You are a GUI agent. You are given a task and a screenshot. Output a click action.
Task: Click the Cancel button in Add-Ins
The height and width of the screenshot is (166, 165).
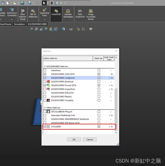tap(90, 140)
